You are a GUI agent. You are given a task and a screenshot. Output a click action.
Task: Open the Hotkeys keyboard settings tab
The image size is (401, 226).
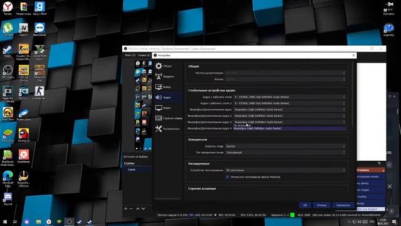[168, 118]
